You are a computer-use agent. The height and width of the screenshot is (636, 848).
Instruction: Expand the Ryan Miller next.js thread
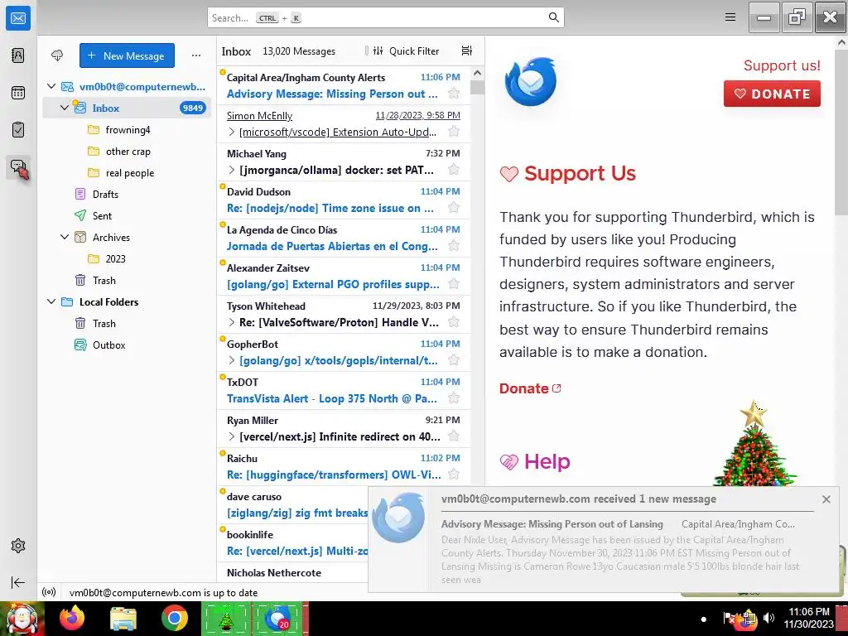tap(232, 436)
